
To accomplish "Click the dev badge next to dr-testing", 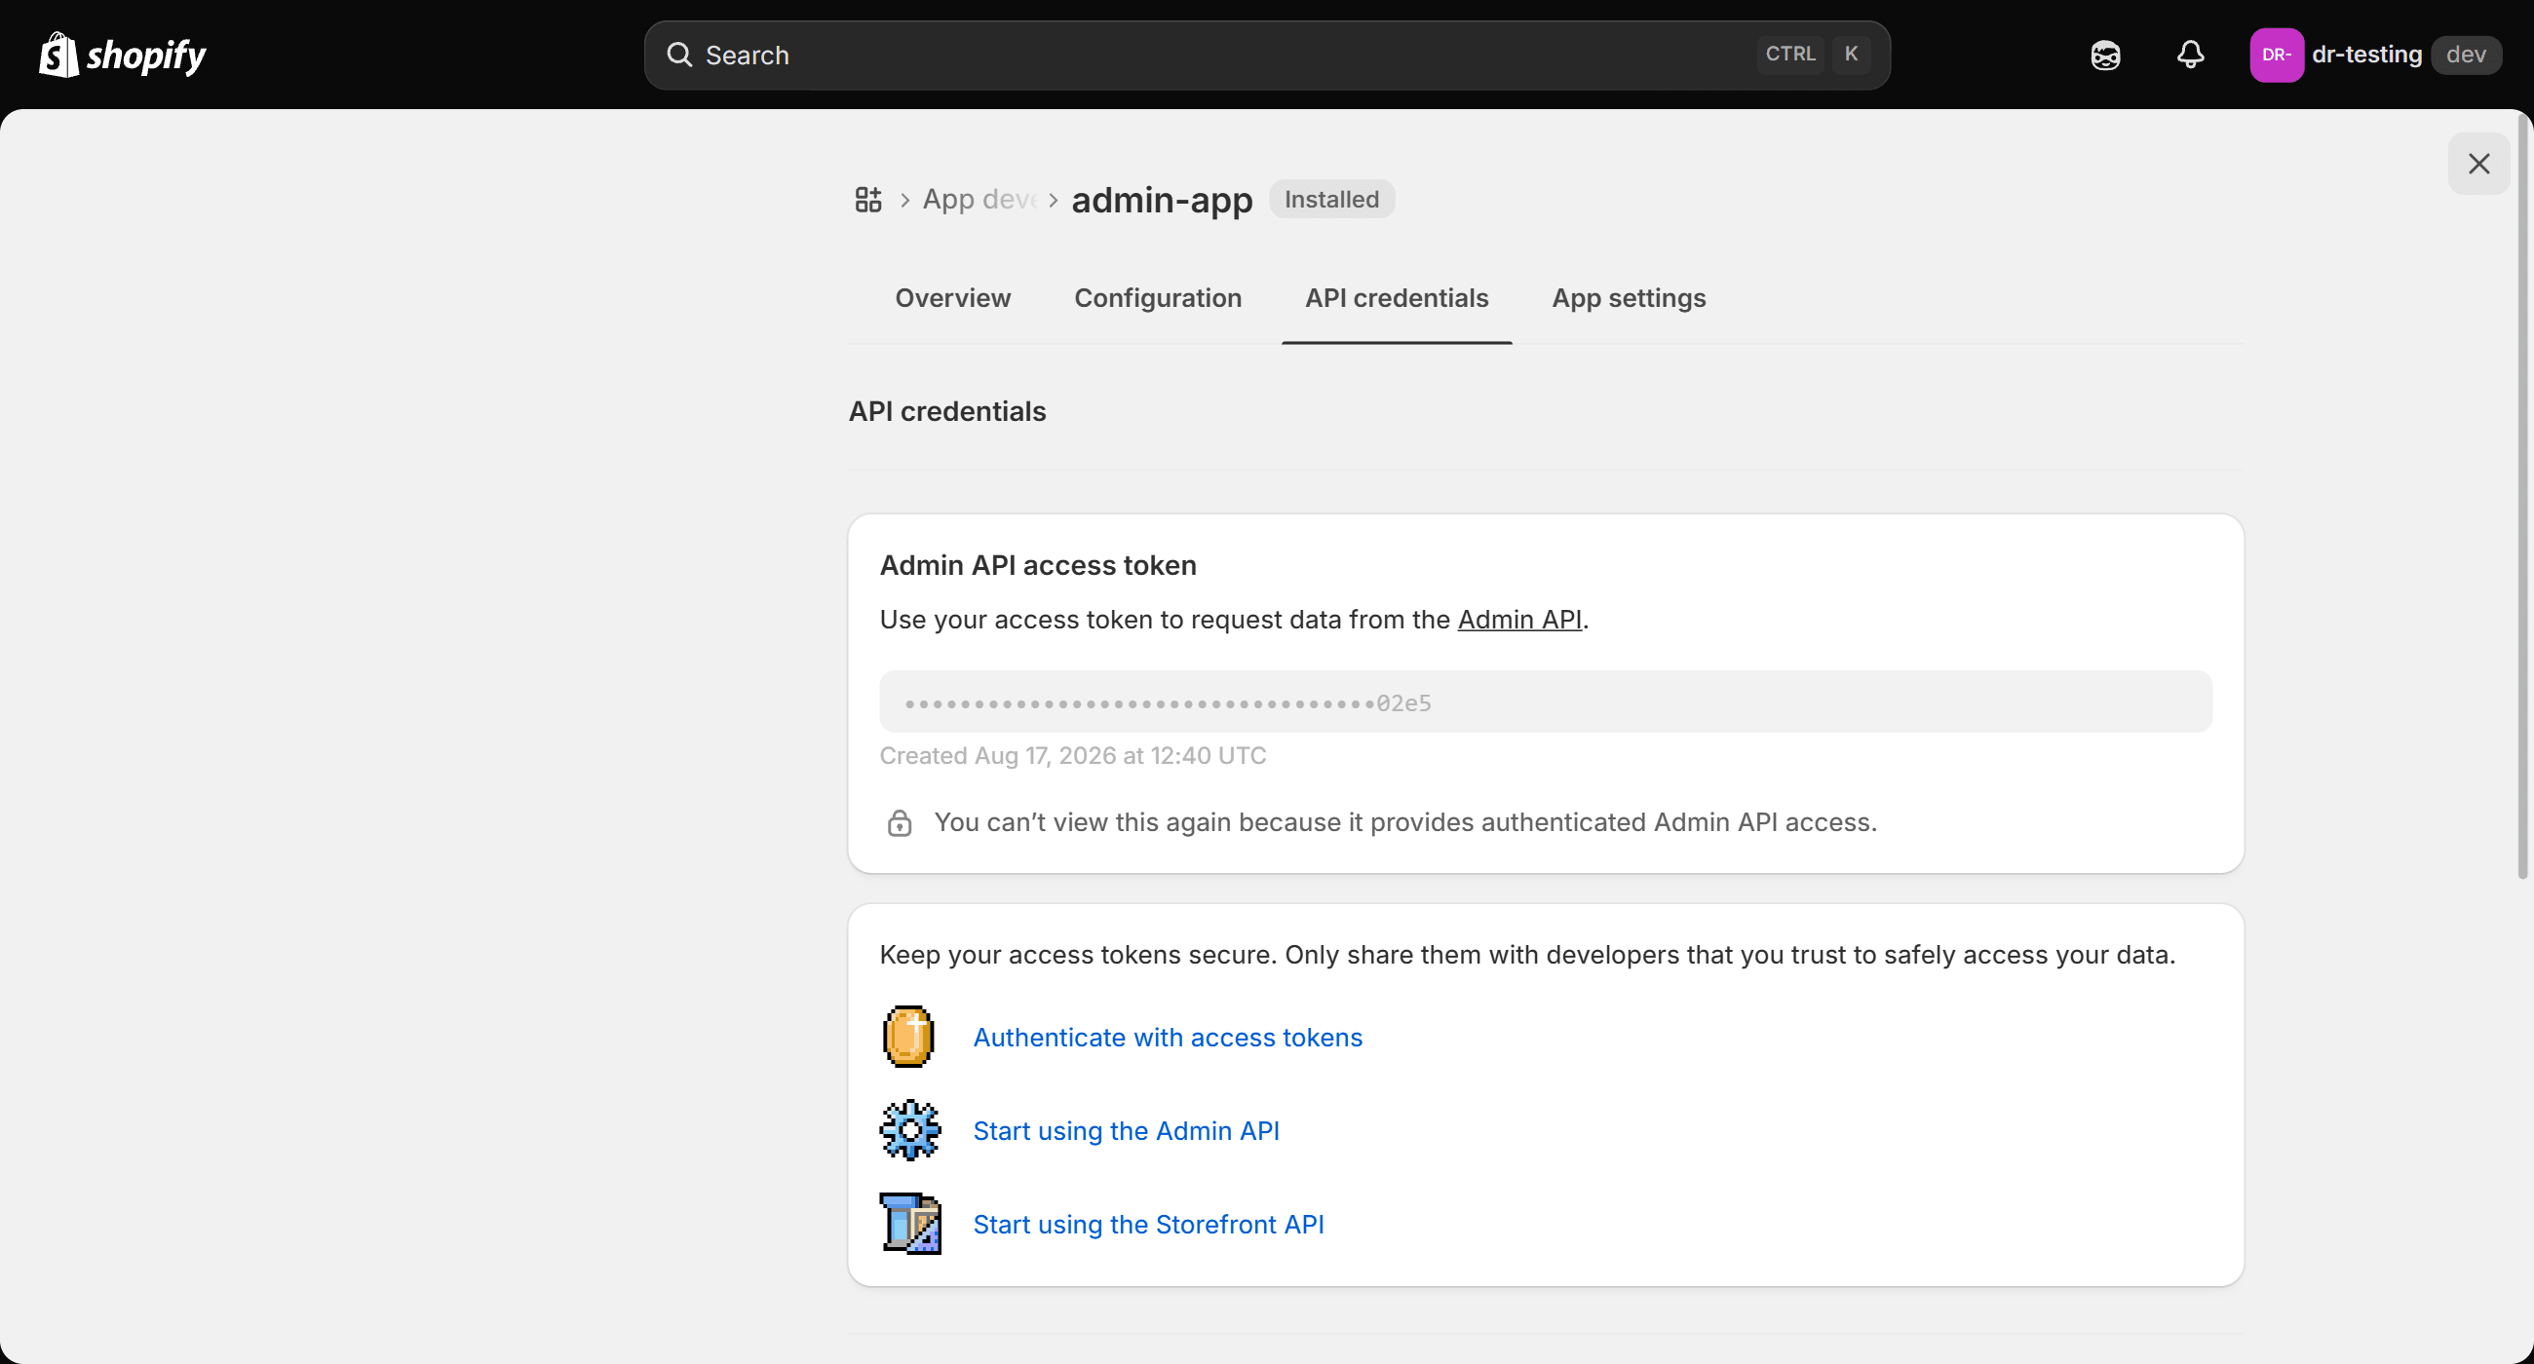I will [2466, 56].
